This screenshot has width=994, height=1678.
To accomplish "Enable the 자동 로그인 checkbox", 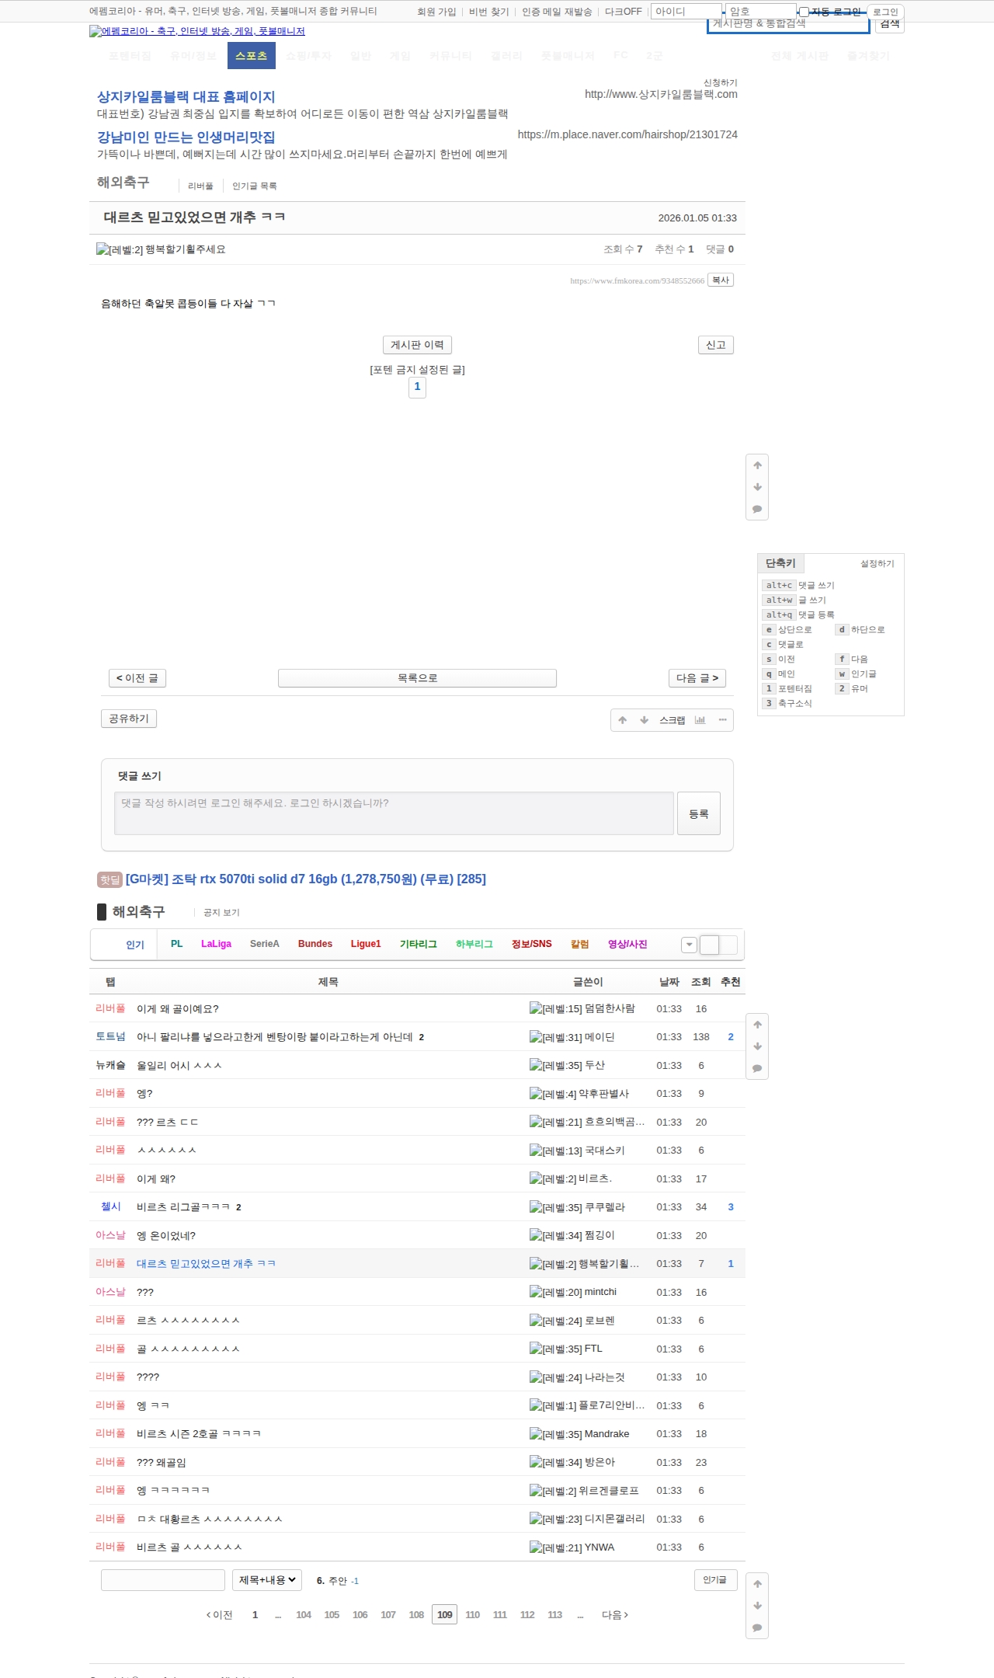I will pos(805,12).
